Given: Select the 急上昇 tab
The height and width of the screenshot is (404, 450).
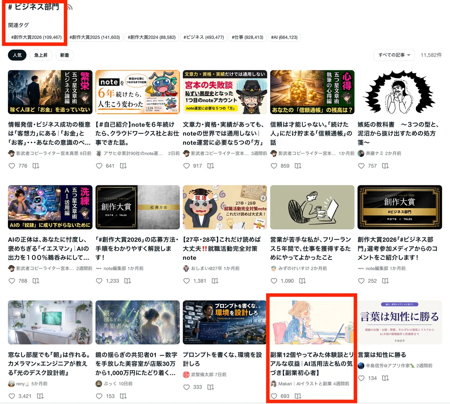Looking at the screenshot, I should tap(41, 55).
